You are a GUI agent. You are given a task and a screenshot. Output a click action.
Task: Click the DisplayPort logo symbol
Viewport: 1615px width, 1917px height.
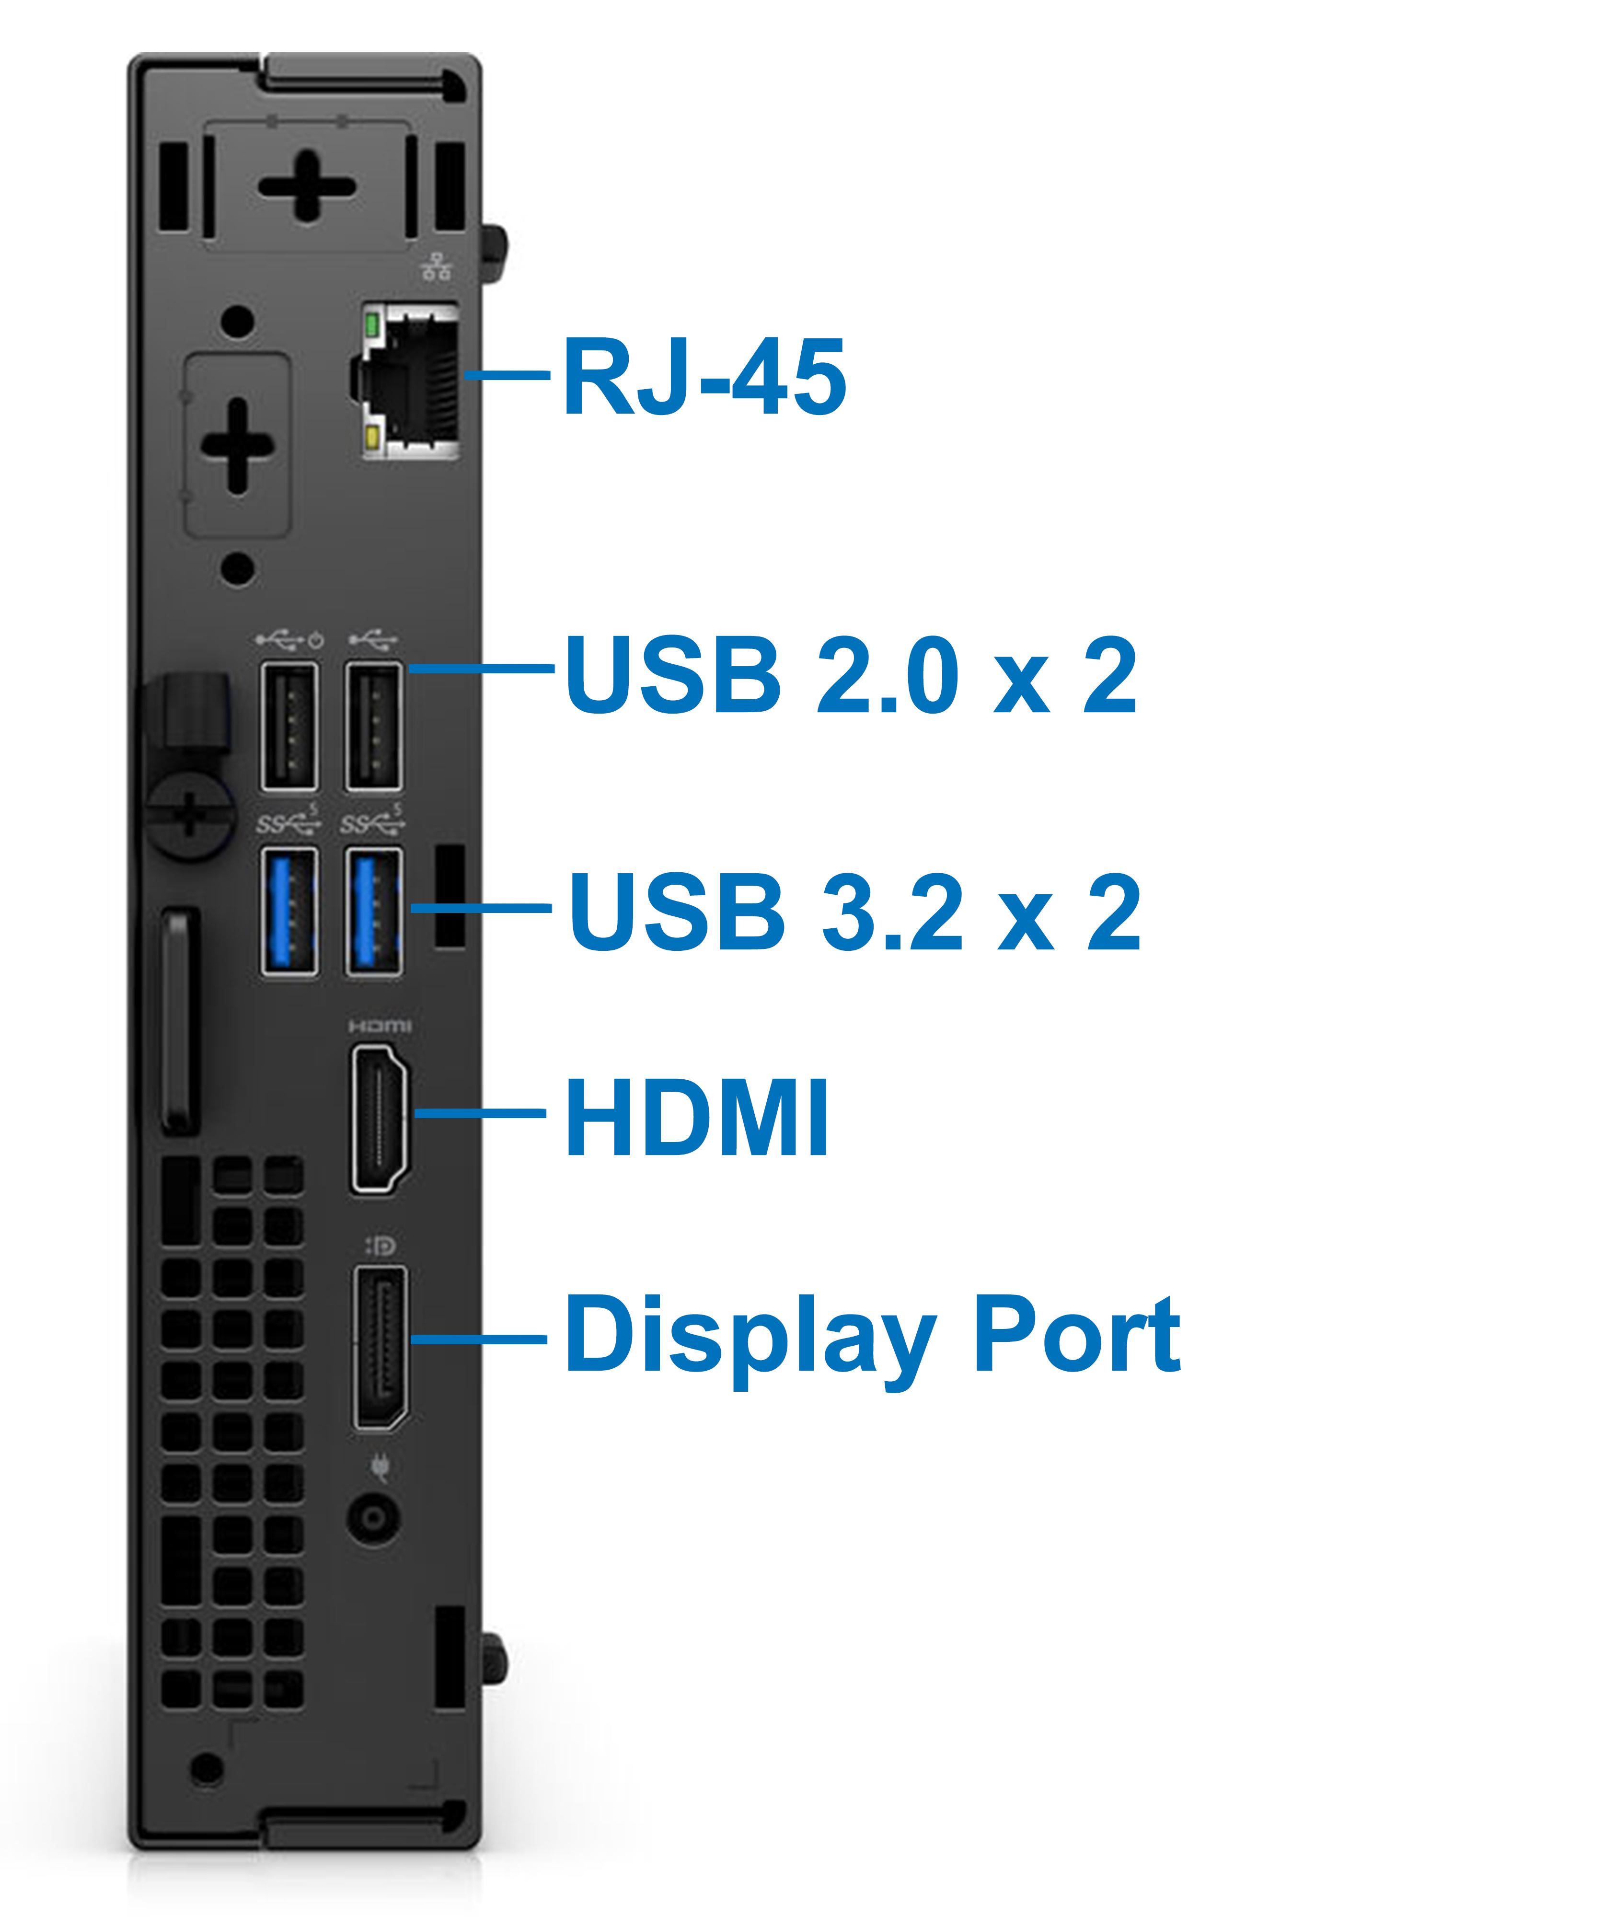pyautogui.click(x=380, y=1245)
